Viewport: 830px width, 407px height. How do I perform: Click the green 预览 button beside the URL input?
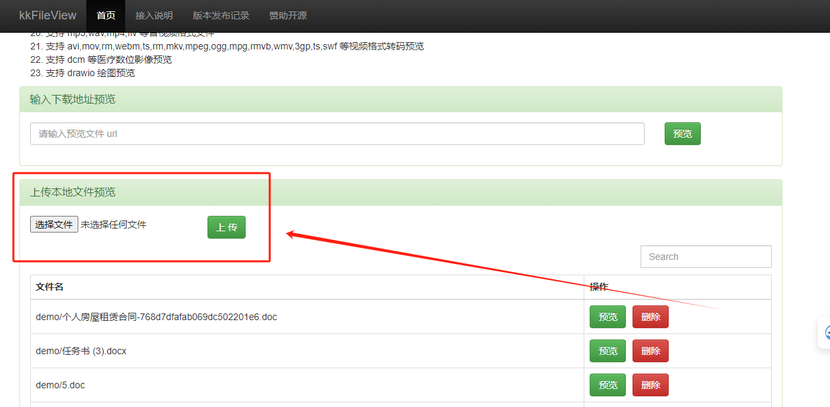tap(682, 134)
